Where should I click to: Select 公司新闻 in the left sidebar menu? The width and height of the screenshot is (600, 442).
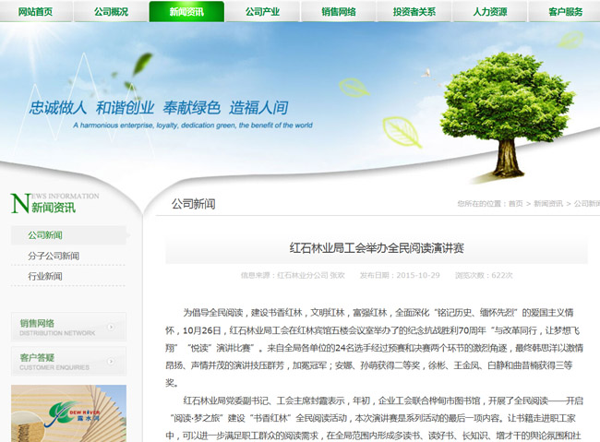click(45, 235)
